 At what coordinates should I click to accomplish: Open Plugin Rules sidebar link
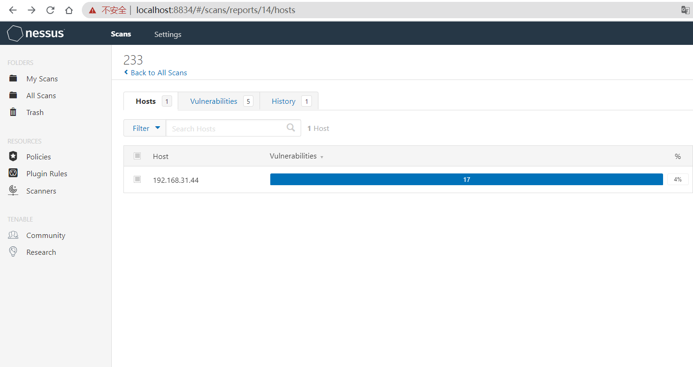[47, 173]
